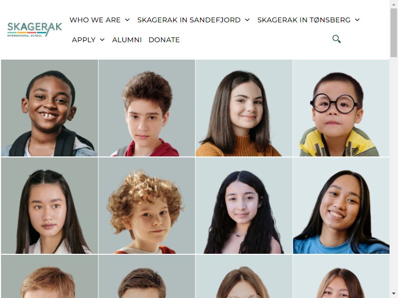Screen dimensions: 398x298
Task: Select portrait of boy with round glasses
Action: tap(341, 108)
